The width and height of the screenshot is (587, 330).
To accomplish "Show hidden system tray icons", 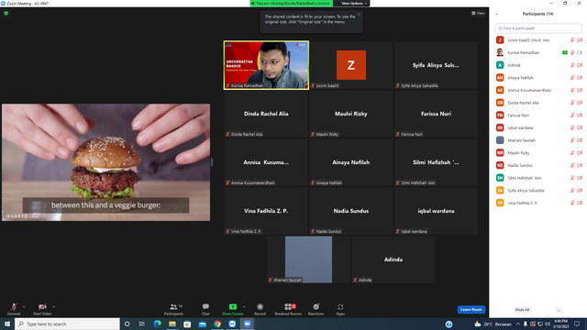I will point(518,324).
